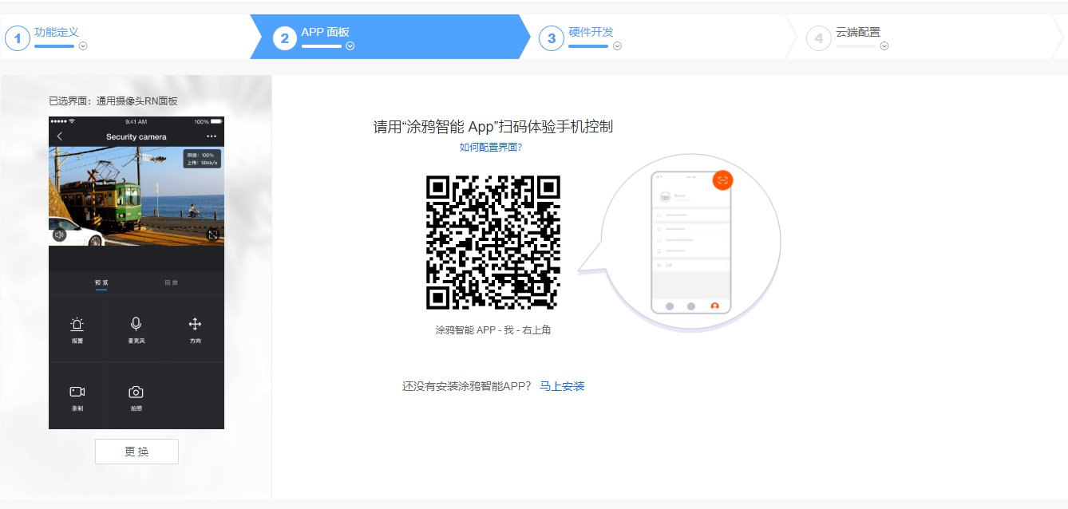Screen dimensions: 1068x509
Task: Click the phone illustration in the speech bubble
Action: [x=691, y=243]
